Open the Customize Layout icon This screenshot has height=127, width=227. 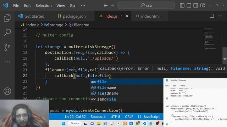click(x=203, y=6)
